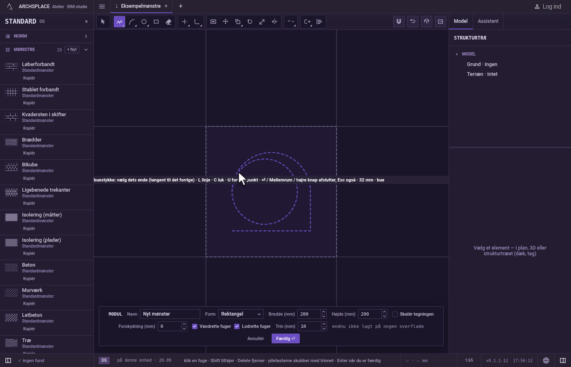Open the dashed line style tool
The height and width of the screenshot is (367, 571).
tap(291, 22)
